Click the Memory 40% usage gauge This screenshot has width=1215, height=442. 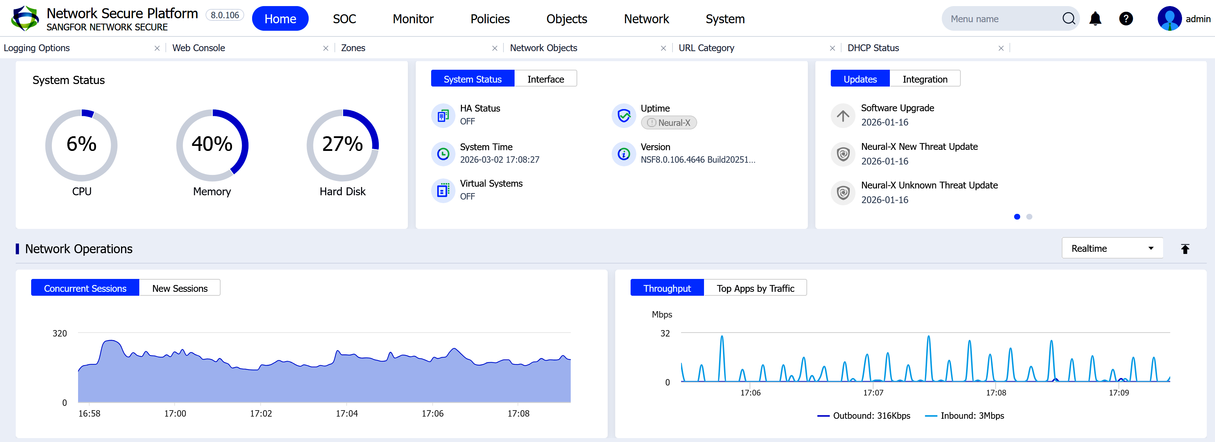click(212, 145)
